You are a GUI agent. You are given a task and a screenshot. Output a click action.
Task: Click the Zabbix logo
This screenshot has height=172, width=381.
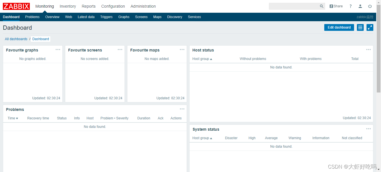pos(16,6)
